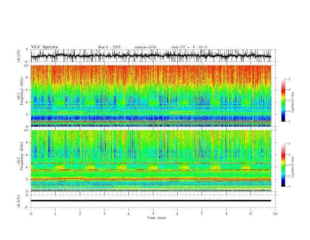Image resolution: width=310 pixels, height=240 pixels.
Task: Click time axis tick label "7"
Action: 202,214
